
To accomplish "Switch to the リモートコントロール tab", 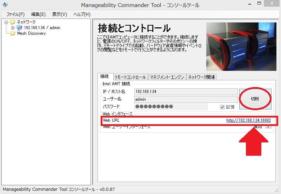I will [130, 77].
